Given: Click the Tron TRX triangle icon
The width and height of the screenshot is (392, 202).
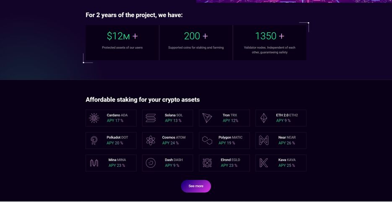Looking at the screenshot, I should (x=208, y=118).
